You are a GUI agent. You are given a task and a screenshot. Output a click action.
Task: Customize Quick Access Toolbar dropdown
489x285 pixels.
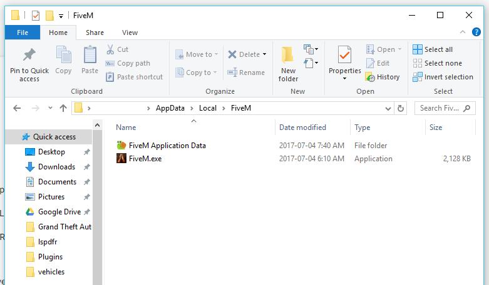[x=61, y=16]
